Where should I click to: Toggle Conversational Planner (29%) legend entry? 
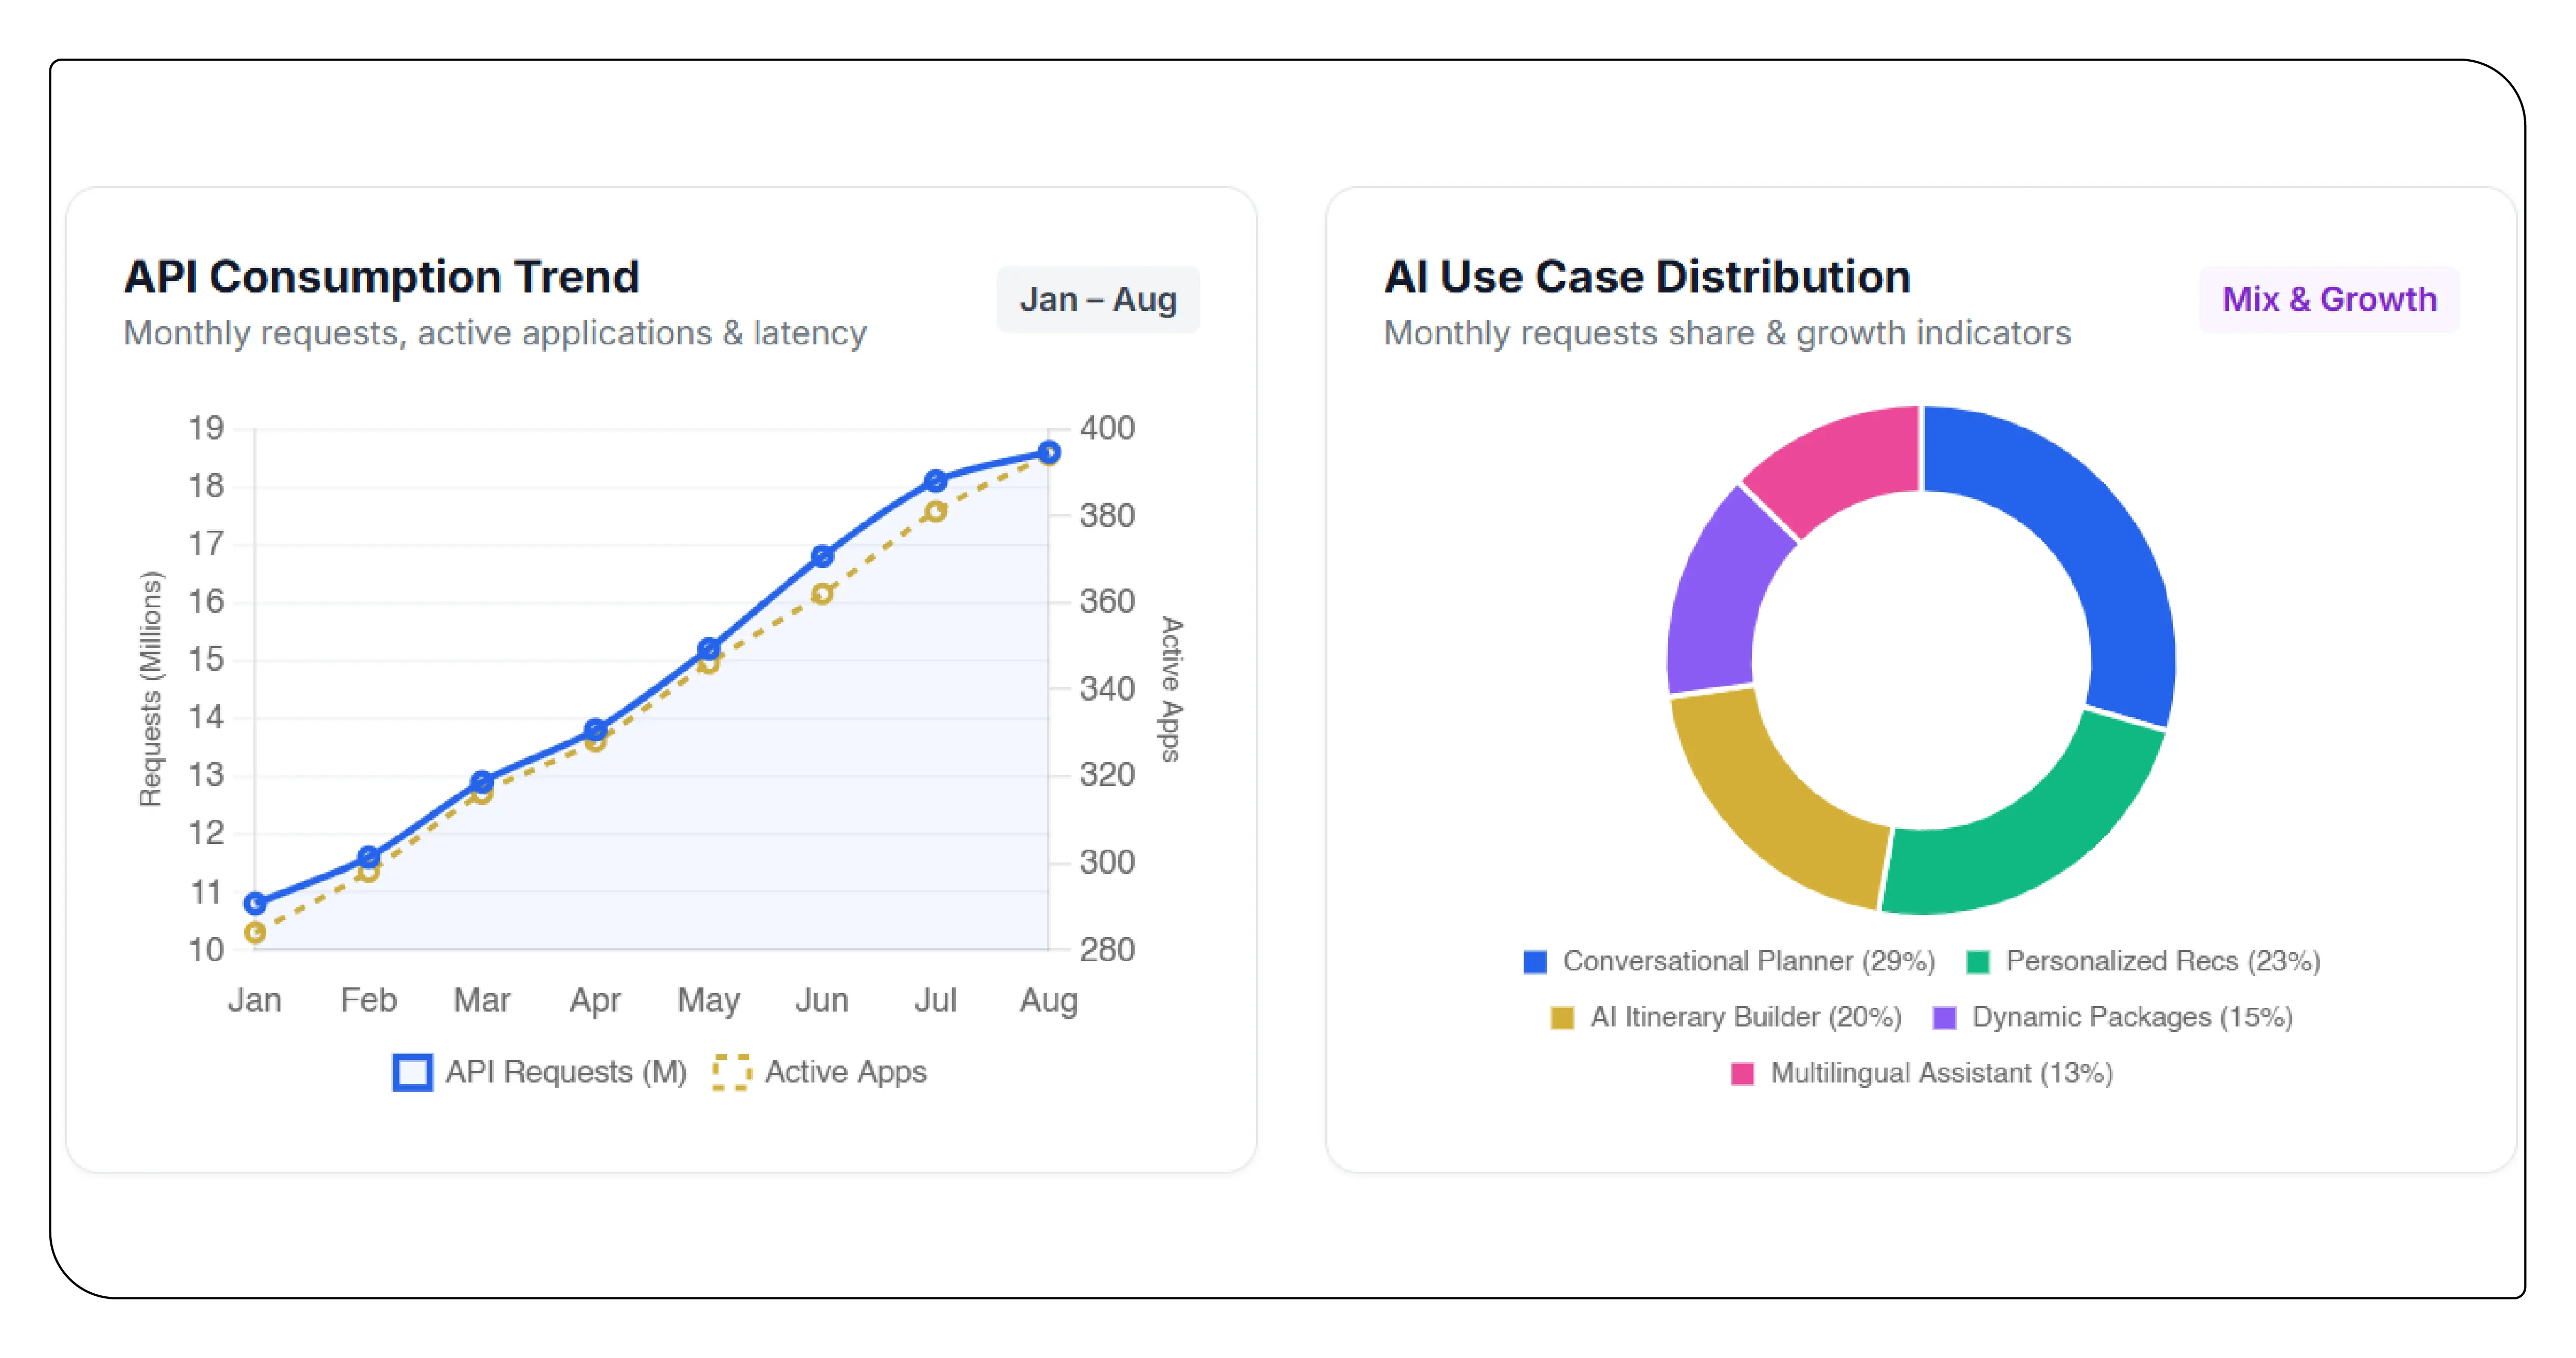coord(1729,961)
